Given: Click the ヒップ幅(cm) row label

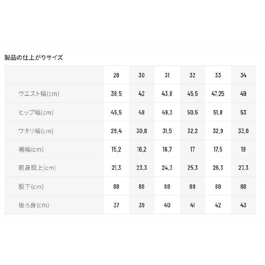Looking at the screenshot, I should pos(36,113).
